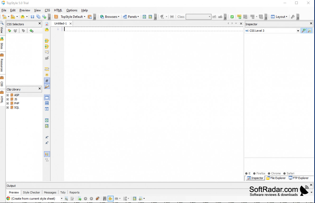Switch to the File Explorer tab

[276, 178]
